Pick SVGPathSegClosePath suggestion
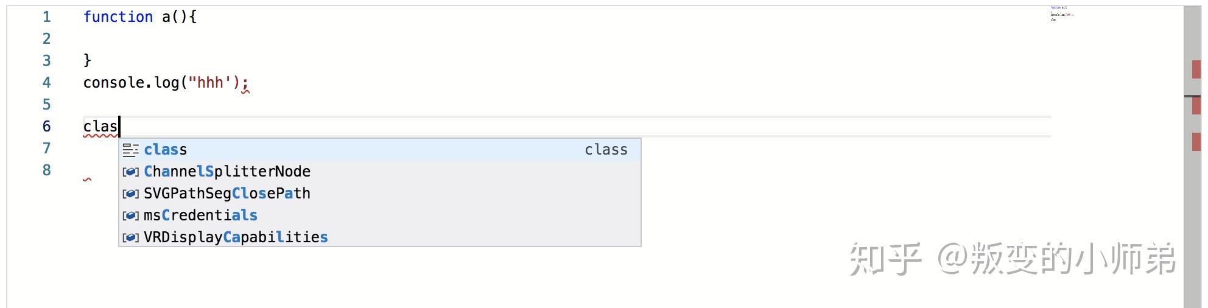 pyautogui.click(x=379, y=194)
